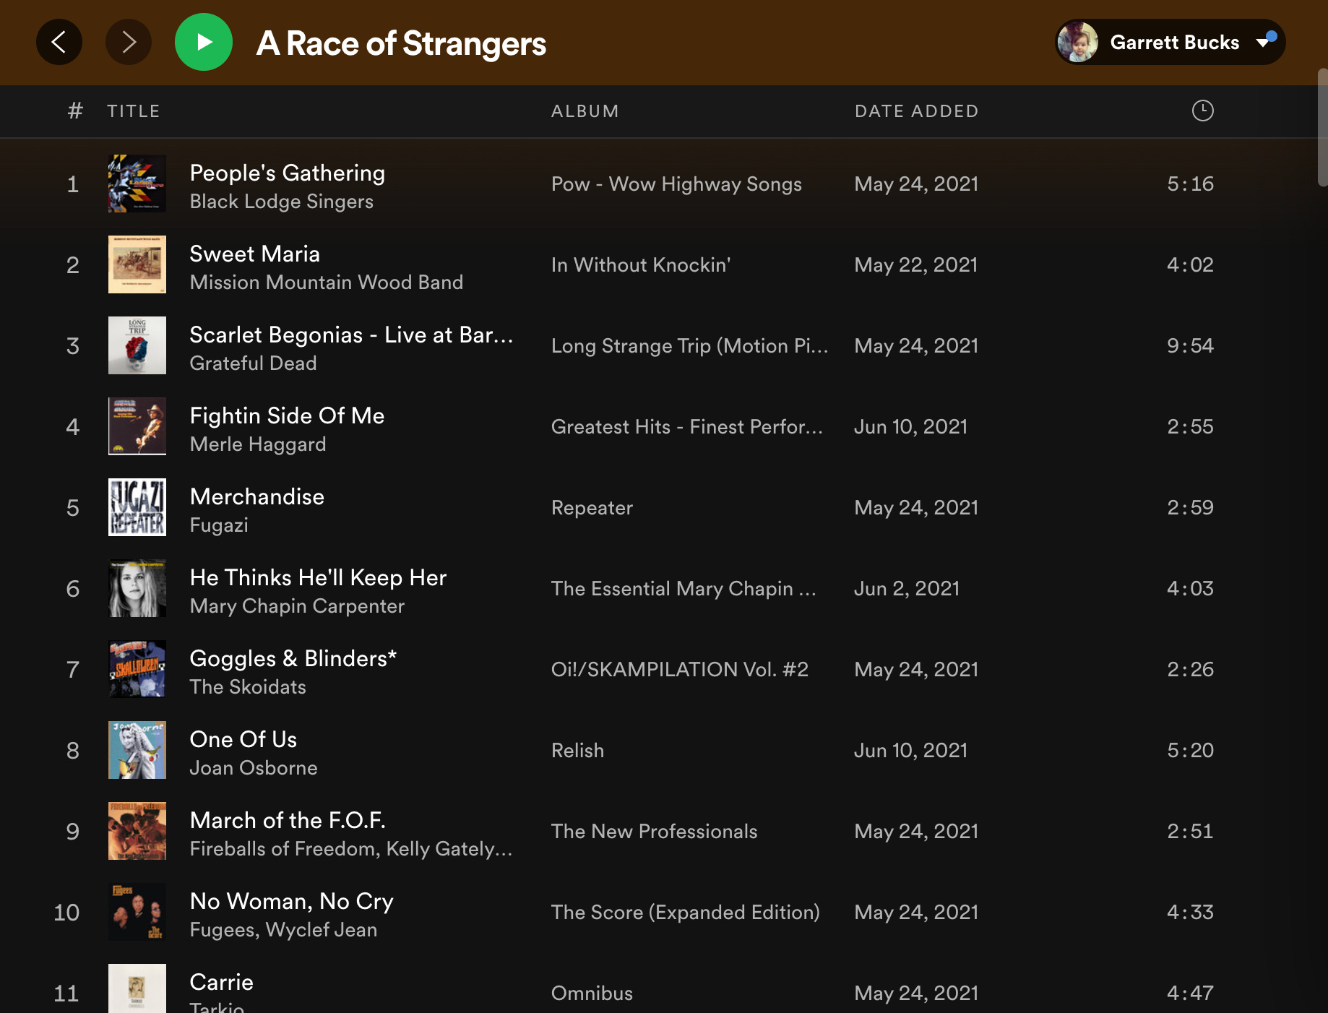The image size is (1328, 1013).
Task: Open artist Mary Chapin Carpenter
Action: (297, 606)
